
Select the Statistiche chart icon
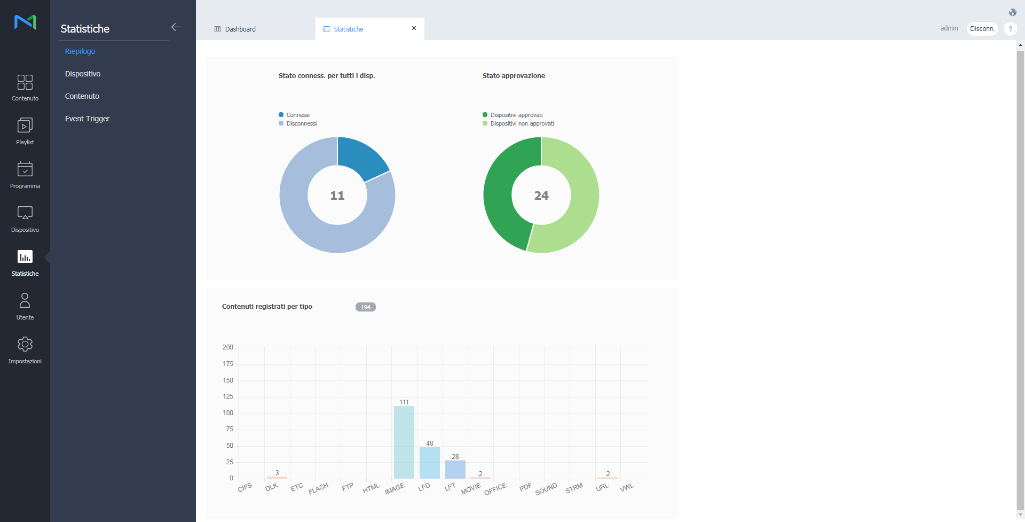pyautogui.click(x=25, y=257)
